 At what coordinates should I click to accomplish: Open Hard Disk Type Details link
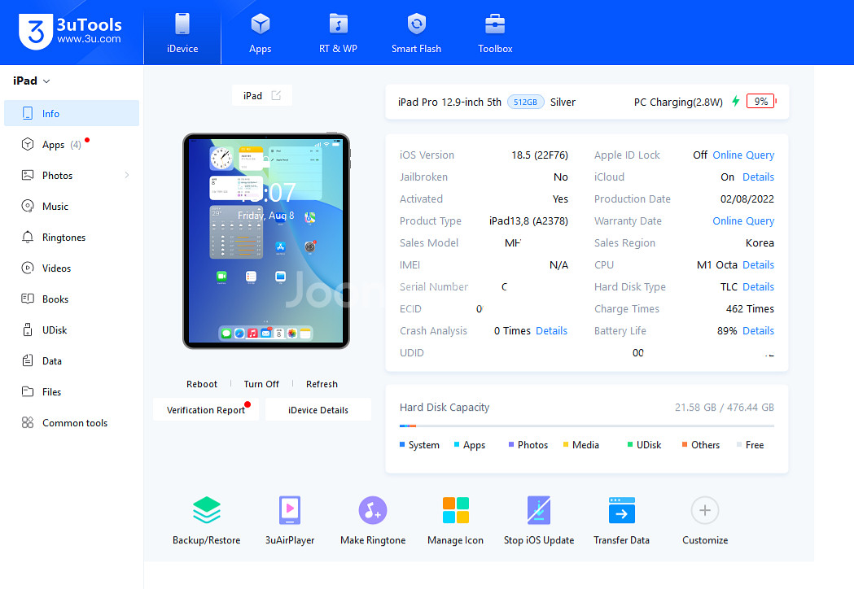pyautogui.click(x=758, y=287)
